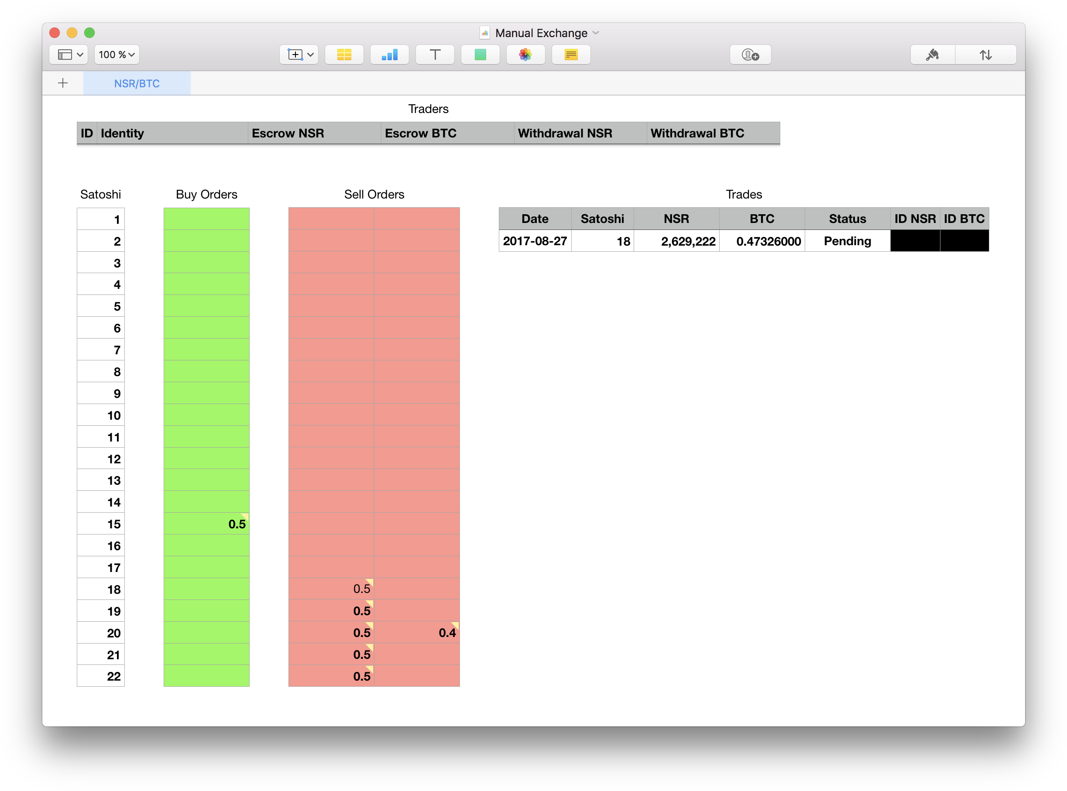Click the 0.4 sell order cell
This screenshot has width=1067, height=791.
point(416,633)
